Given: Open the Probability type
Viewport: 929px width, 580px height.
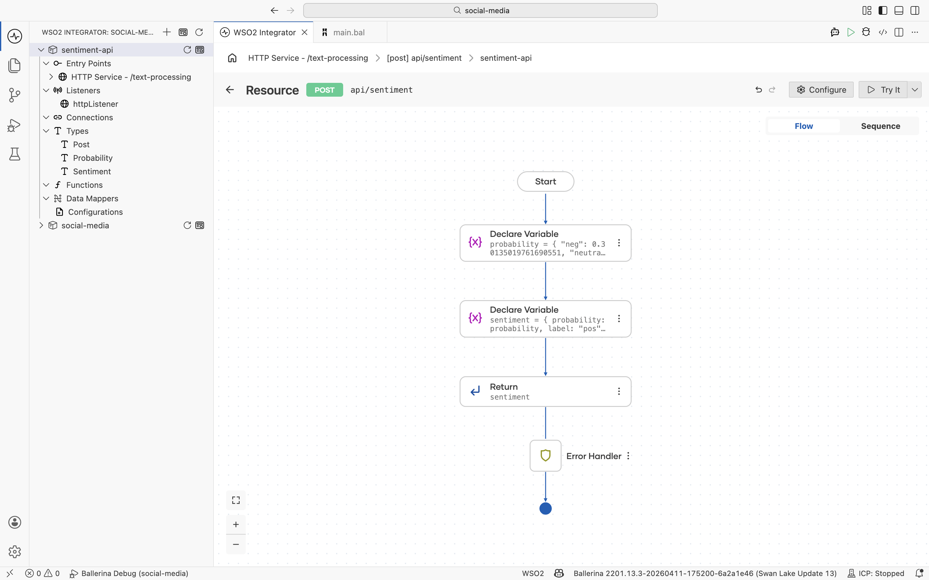Looking at the screenshot, I should (92, 158).
